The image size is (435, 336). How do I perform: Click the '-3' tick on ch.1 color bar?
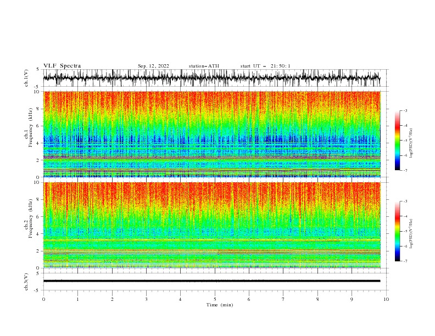click(x=405, y=110)
